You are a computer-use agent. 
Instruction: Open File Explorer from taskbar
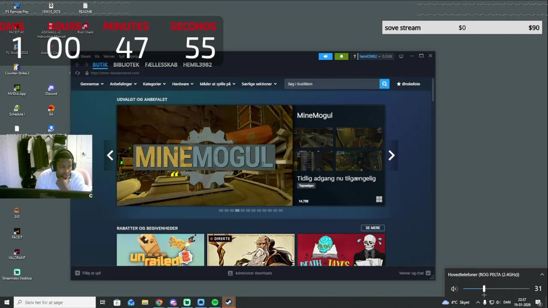point(145,302)
